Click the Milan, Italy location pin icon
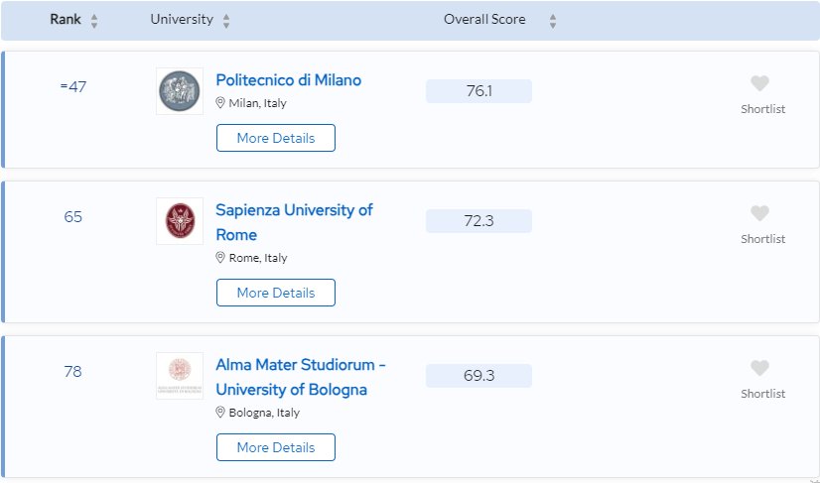 tap(220, 102)
